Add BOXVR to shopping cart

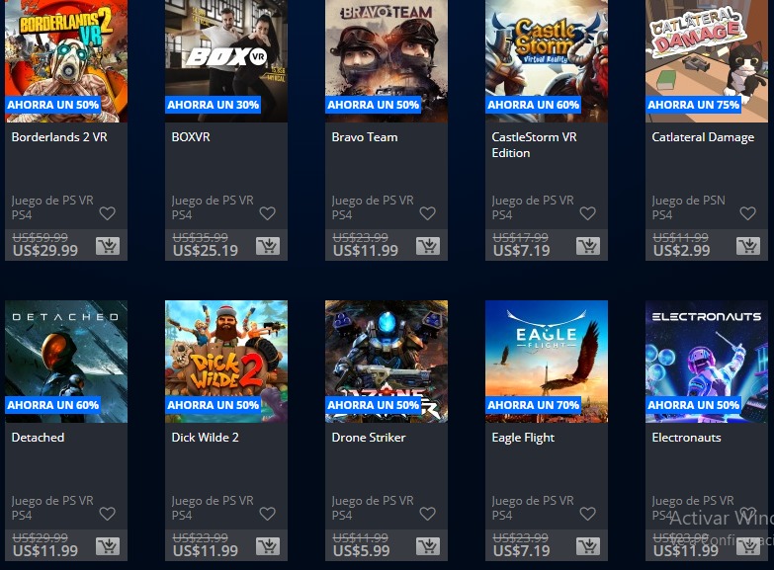pyautogui.click(x=268, y=246)
